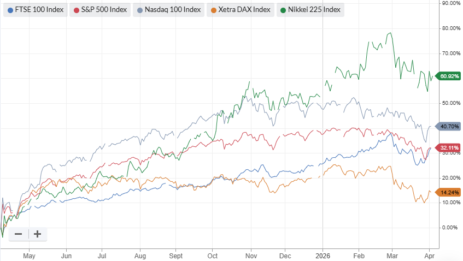463x261 pixels.
Task: Click the 2026 year marker on the time axis
Action: (x=323, y=255)
